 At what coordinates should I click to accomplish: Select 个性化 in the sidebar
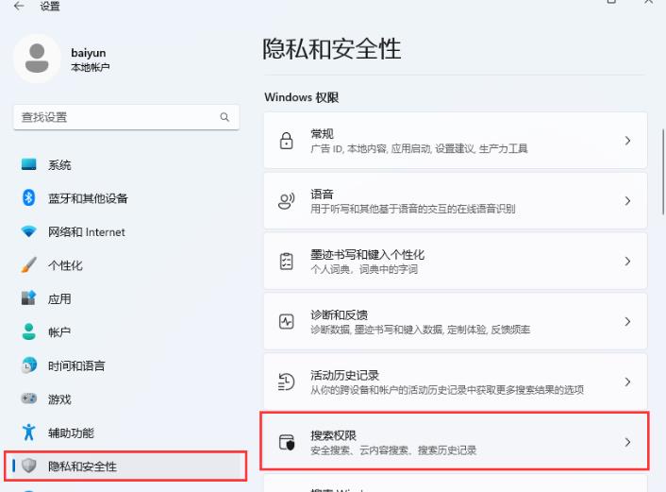tap(125, 265)
